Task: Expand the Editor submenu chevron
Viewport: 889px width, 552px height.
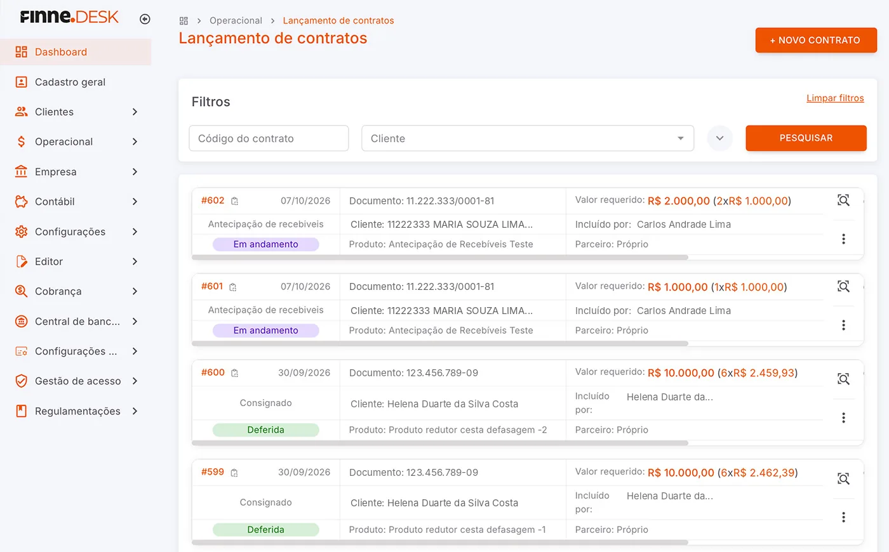Action: [x=135, y=261]
